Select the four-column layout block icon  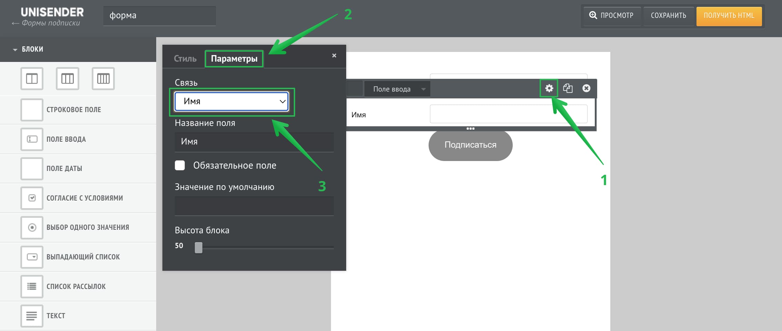click(x=103, y=78)
